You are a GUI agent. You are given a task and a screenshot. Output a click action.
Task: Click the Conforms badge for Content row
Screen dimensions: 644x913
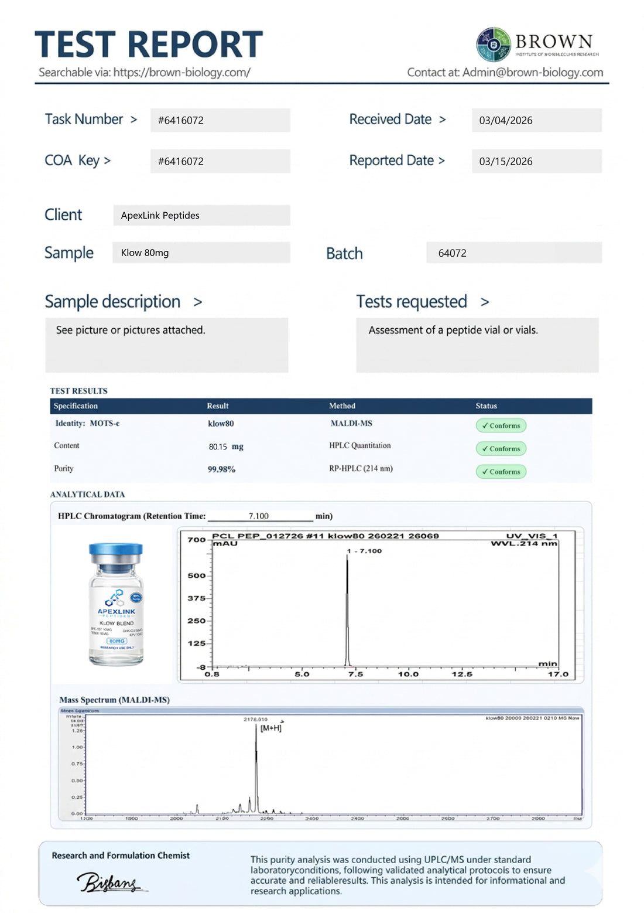tap(501, 448)
